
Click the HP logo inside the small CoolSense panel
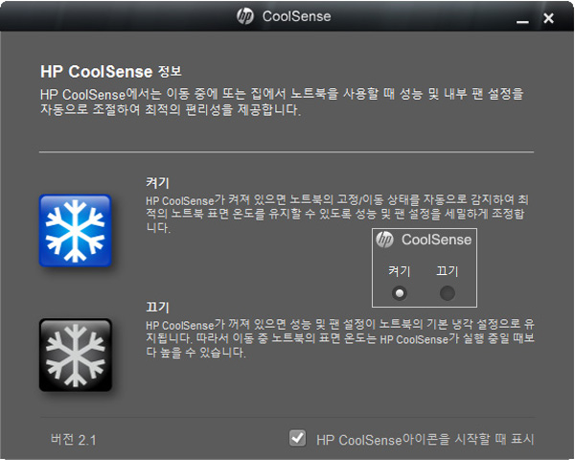click(x=384, y=240)
